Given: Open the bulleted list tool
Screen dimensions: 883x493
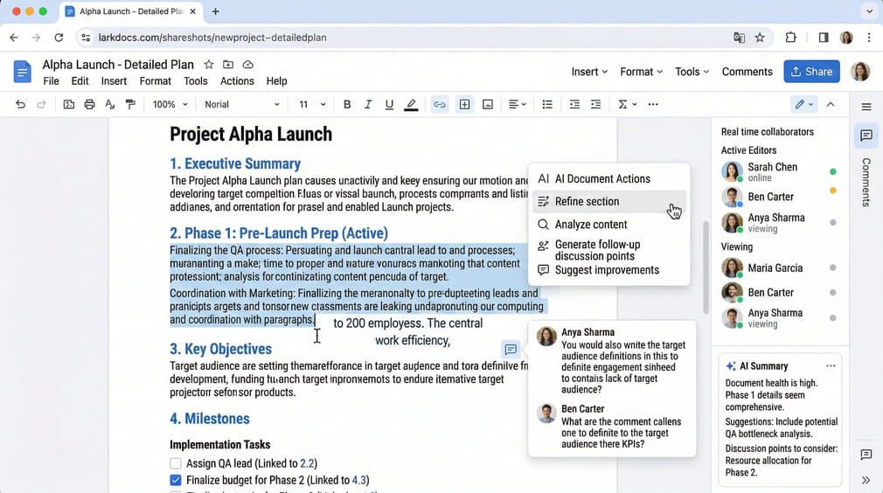Looking at the screenshot, I should pyautogui.click(x=547, y=104).
